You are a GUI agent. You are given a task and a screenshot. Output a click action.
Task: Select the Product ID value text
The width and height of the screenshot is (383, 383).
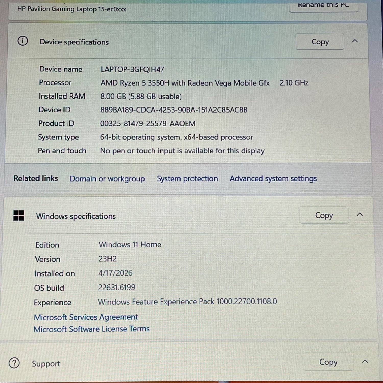[x=148, y=123]
